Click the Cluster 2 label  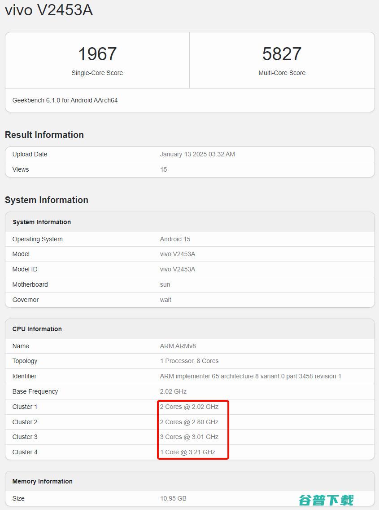pyautogui.click(x=25, y=422)
